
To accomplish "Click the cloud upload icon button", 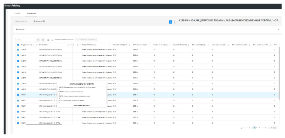I will 175,21.
